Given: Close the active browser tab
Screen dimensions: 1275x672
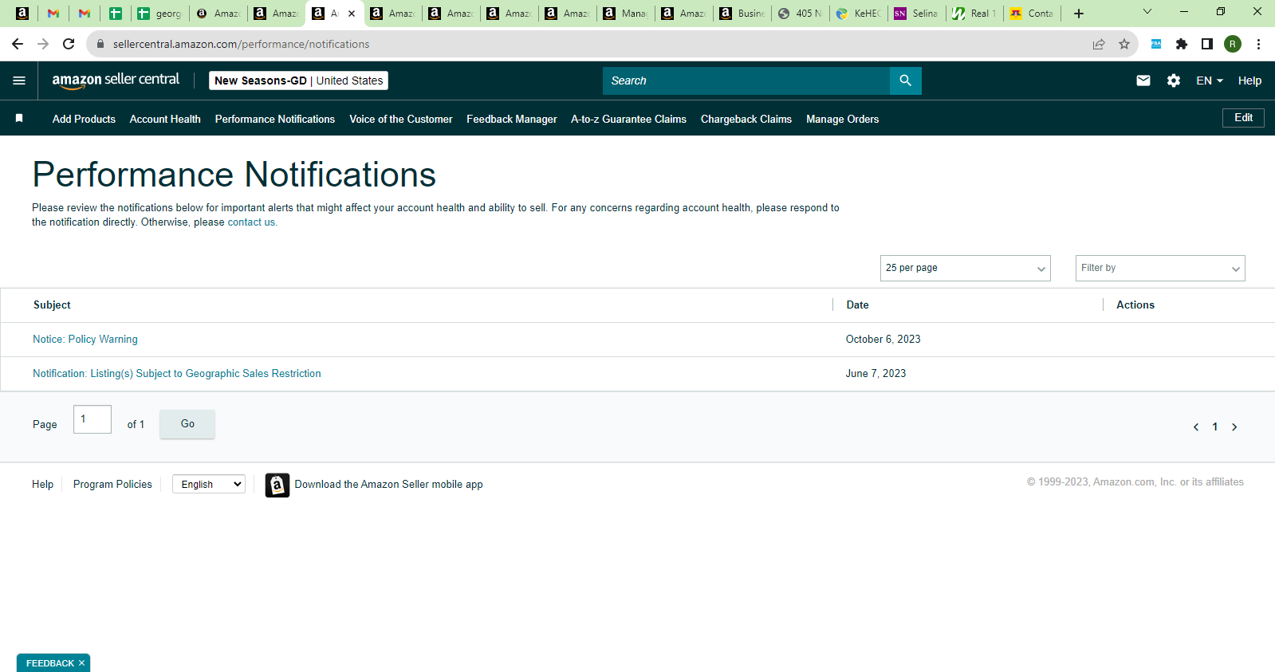Looking at the screenshot, I should [x=352, y=14].
